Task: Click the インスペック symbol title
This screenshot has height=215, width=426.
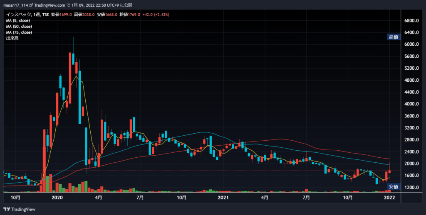Action: 18,15
